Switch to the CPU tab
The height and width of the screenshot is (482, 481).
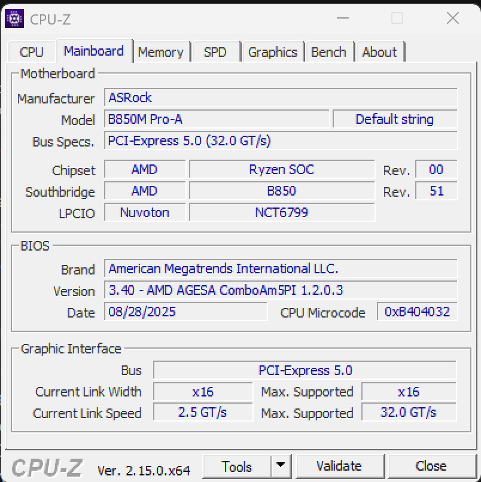31,52
